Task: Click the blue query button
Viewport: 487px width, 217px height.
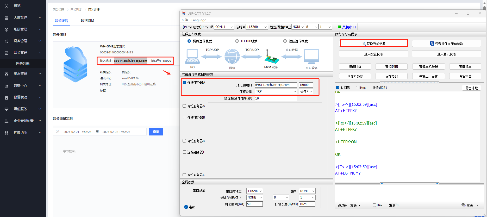Action: [156, 132]
